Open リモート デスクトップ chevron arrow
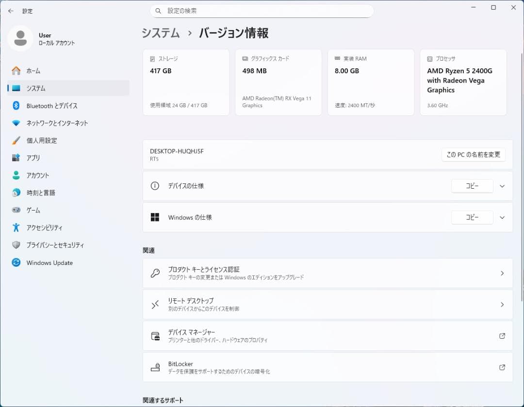Screen dimensions: 524x407 (x=502, y=305)
